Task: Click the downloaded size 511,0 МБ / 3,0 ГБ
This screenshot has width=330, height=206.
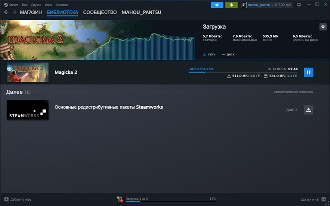Action: [x=246, y=76]
